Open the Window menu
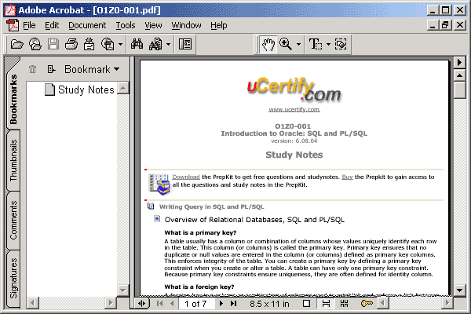 [186, 26]
